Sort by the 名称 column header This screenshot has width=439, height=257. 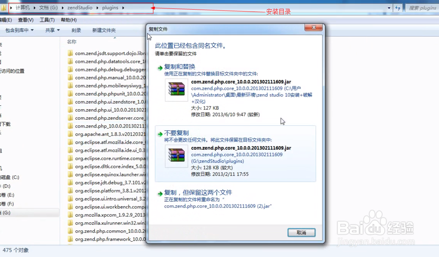[72, 42]
